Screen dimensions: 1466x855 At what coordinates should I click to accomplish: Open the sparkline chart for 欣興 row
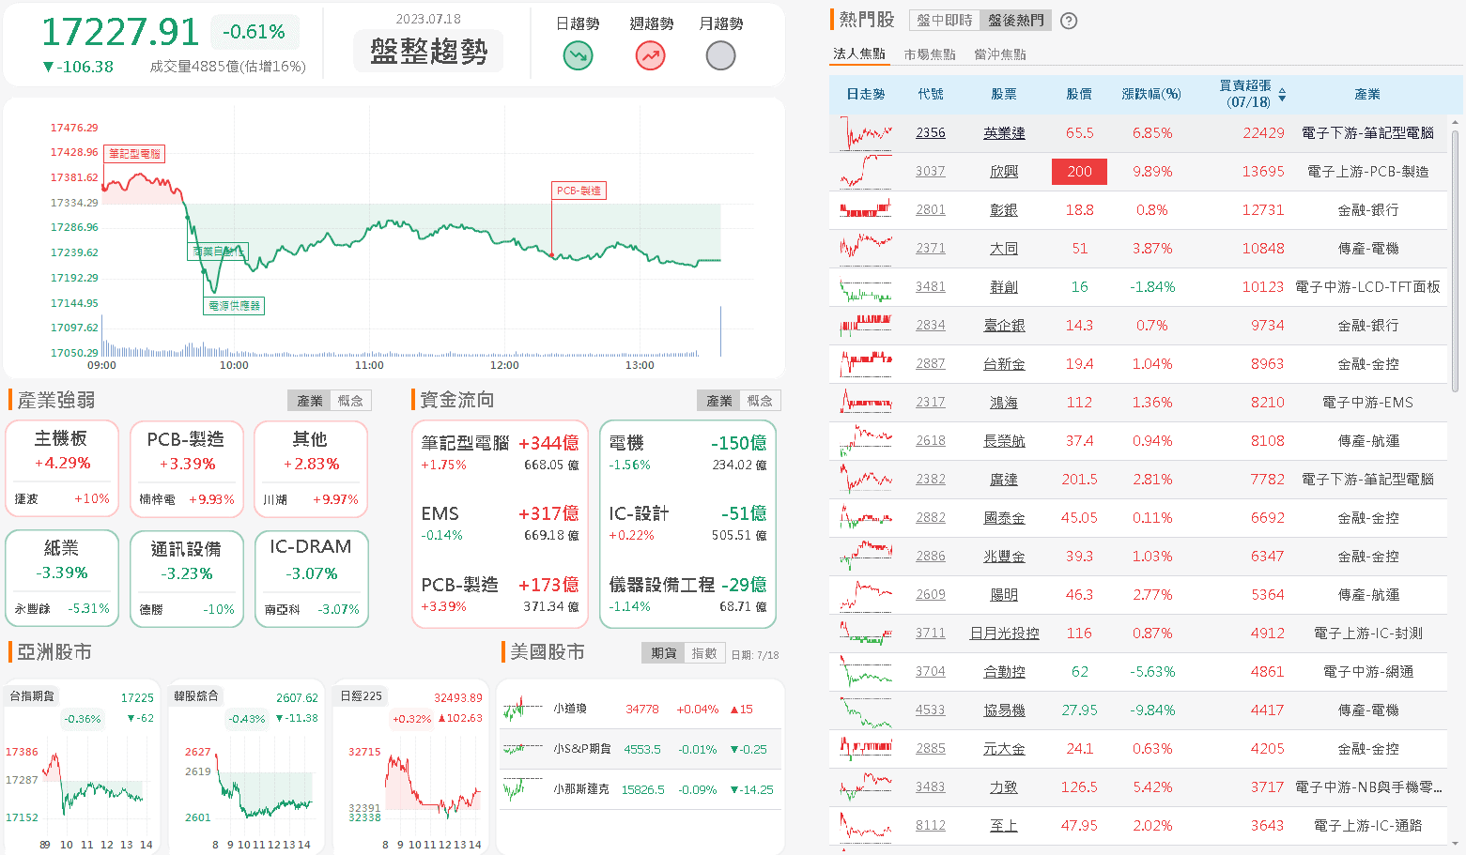866,172
